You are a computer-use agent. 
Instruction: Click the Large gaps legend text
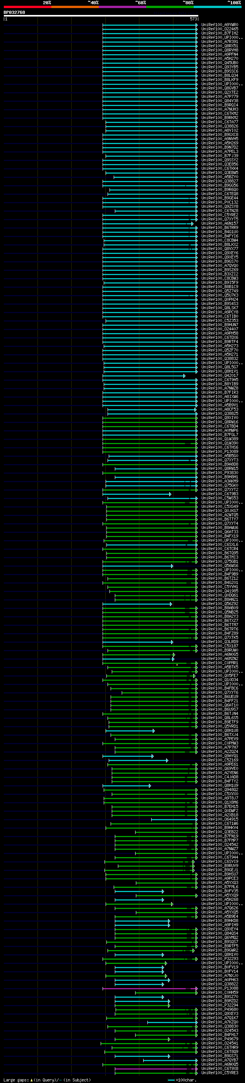(x=47, y=1080)
